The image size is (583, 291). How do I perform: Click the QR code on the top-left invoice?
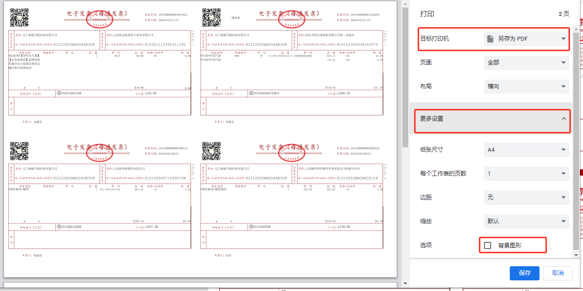click(x=19, y=18)
